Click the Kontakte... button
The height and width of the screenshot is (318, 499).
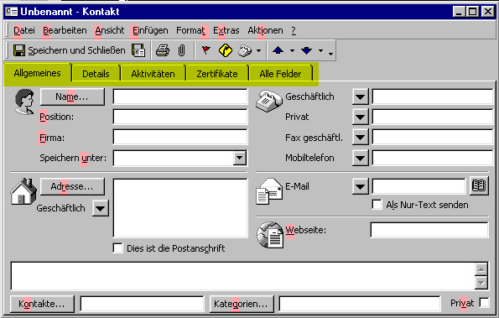(x=42, y=304)
